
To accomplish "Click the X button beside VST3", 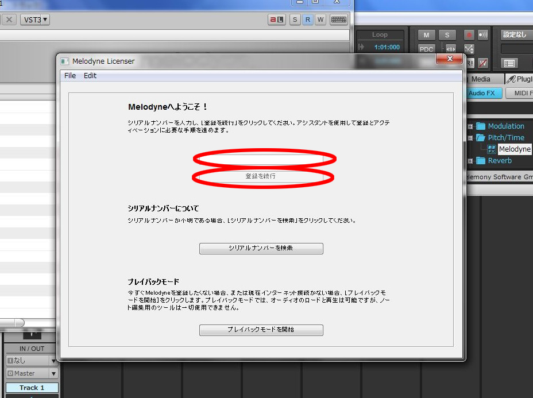I will (9, 20).
